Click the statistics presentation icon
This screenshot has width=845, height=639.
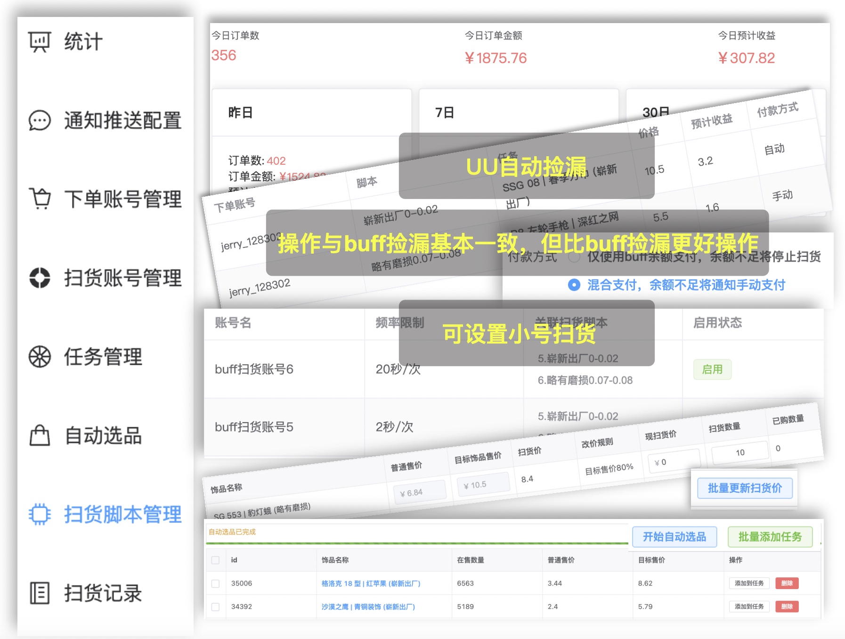(x=39, y=42)
